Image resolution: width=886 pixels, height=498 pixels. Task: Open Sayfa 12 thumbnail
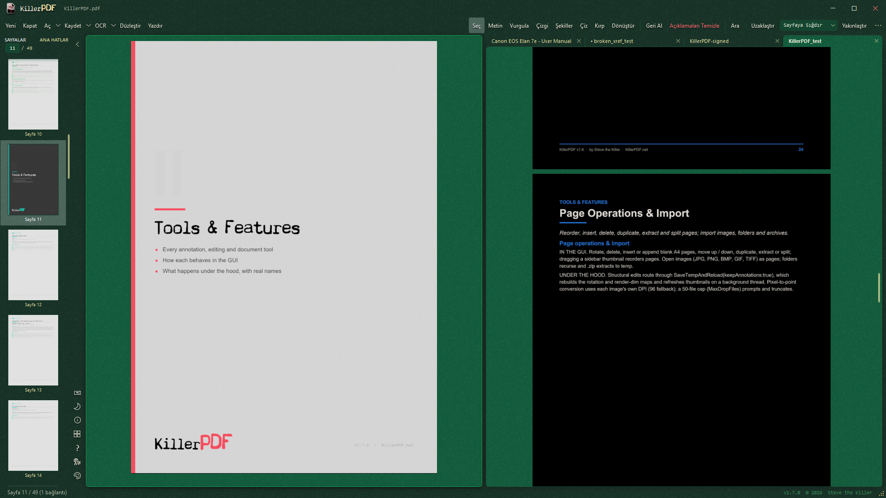(x=33, y=265)
